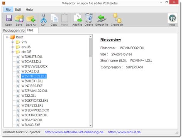
Task: Click the file icon beside WZSHLSTB.DLL
Action: [x=18, y=57]
